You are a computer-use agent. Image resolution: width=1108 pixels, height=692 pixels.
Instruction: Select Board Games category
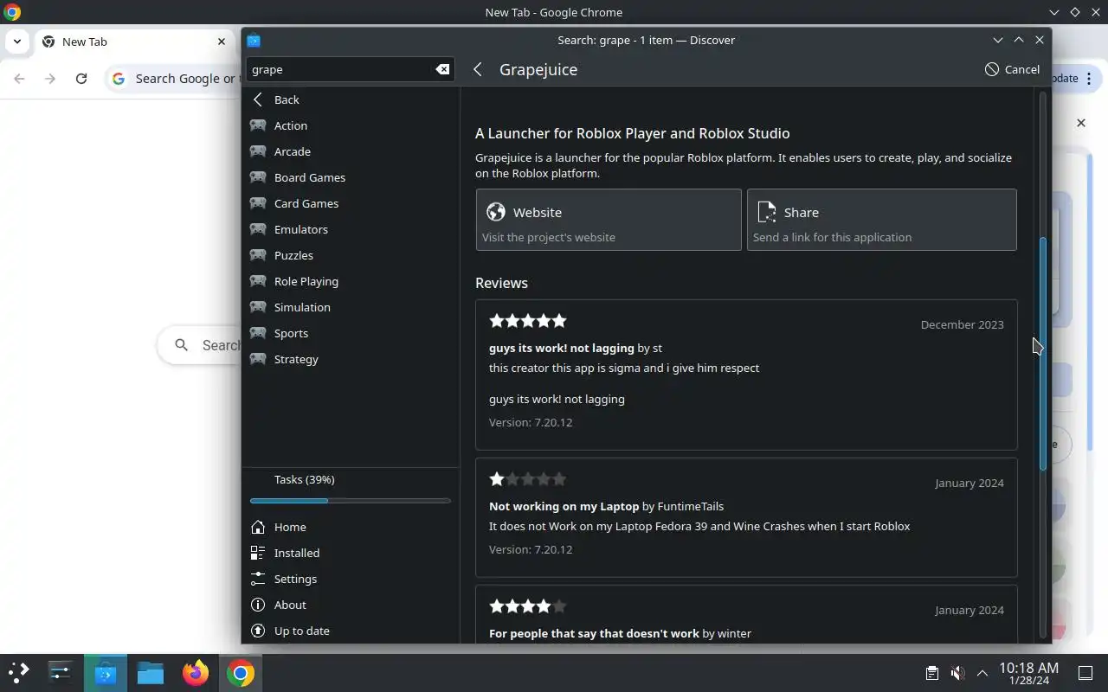(x=351, y=177)
